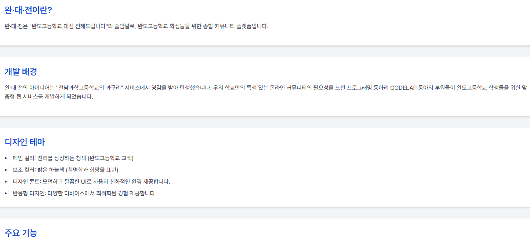Click the "주요 기능" section heading
Image resolution: width=530 pixels, height=239 pixels.
click(21, 233)
